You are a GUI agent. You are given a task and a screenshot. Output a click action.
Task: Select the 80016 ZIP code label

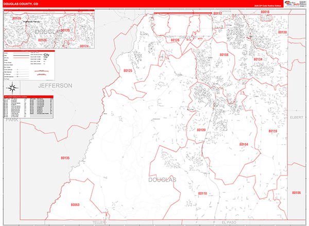pyautogui.click(x=265, y=12)
